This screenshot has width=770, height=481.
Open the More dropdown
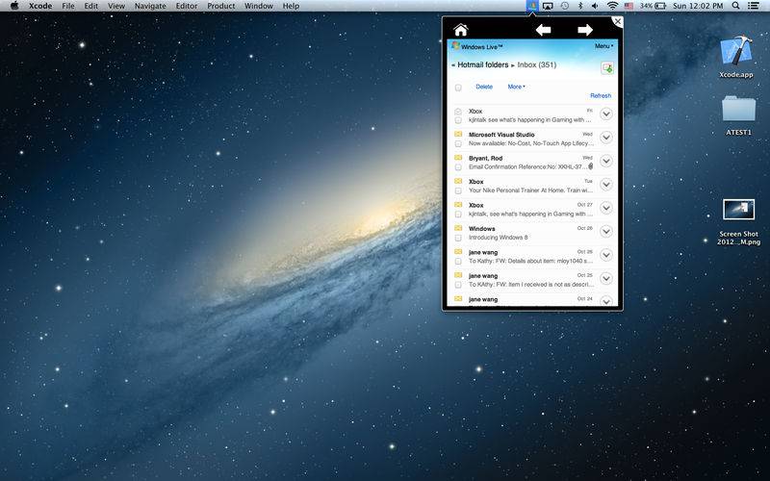click(516, 87)
